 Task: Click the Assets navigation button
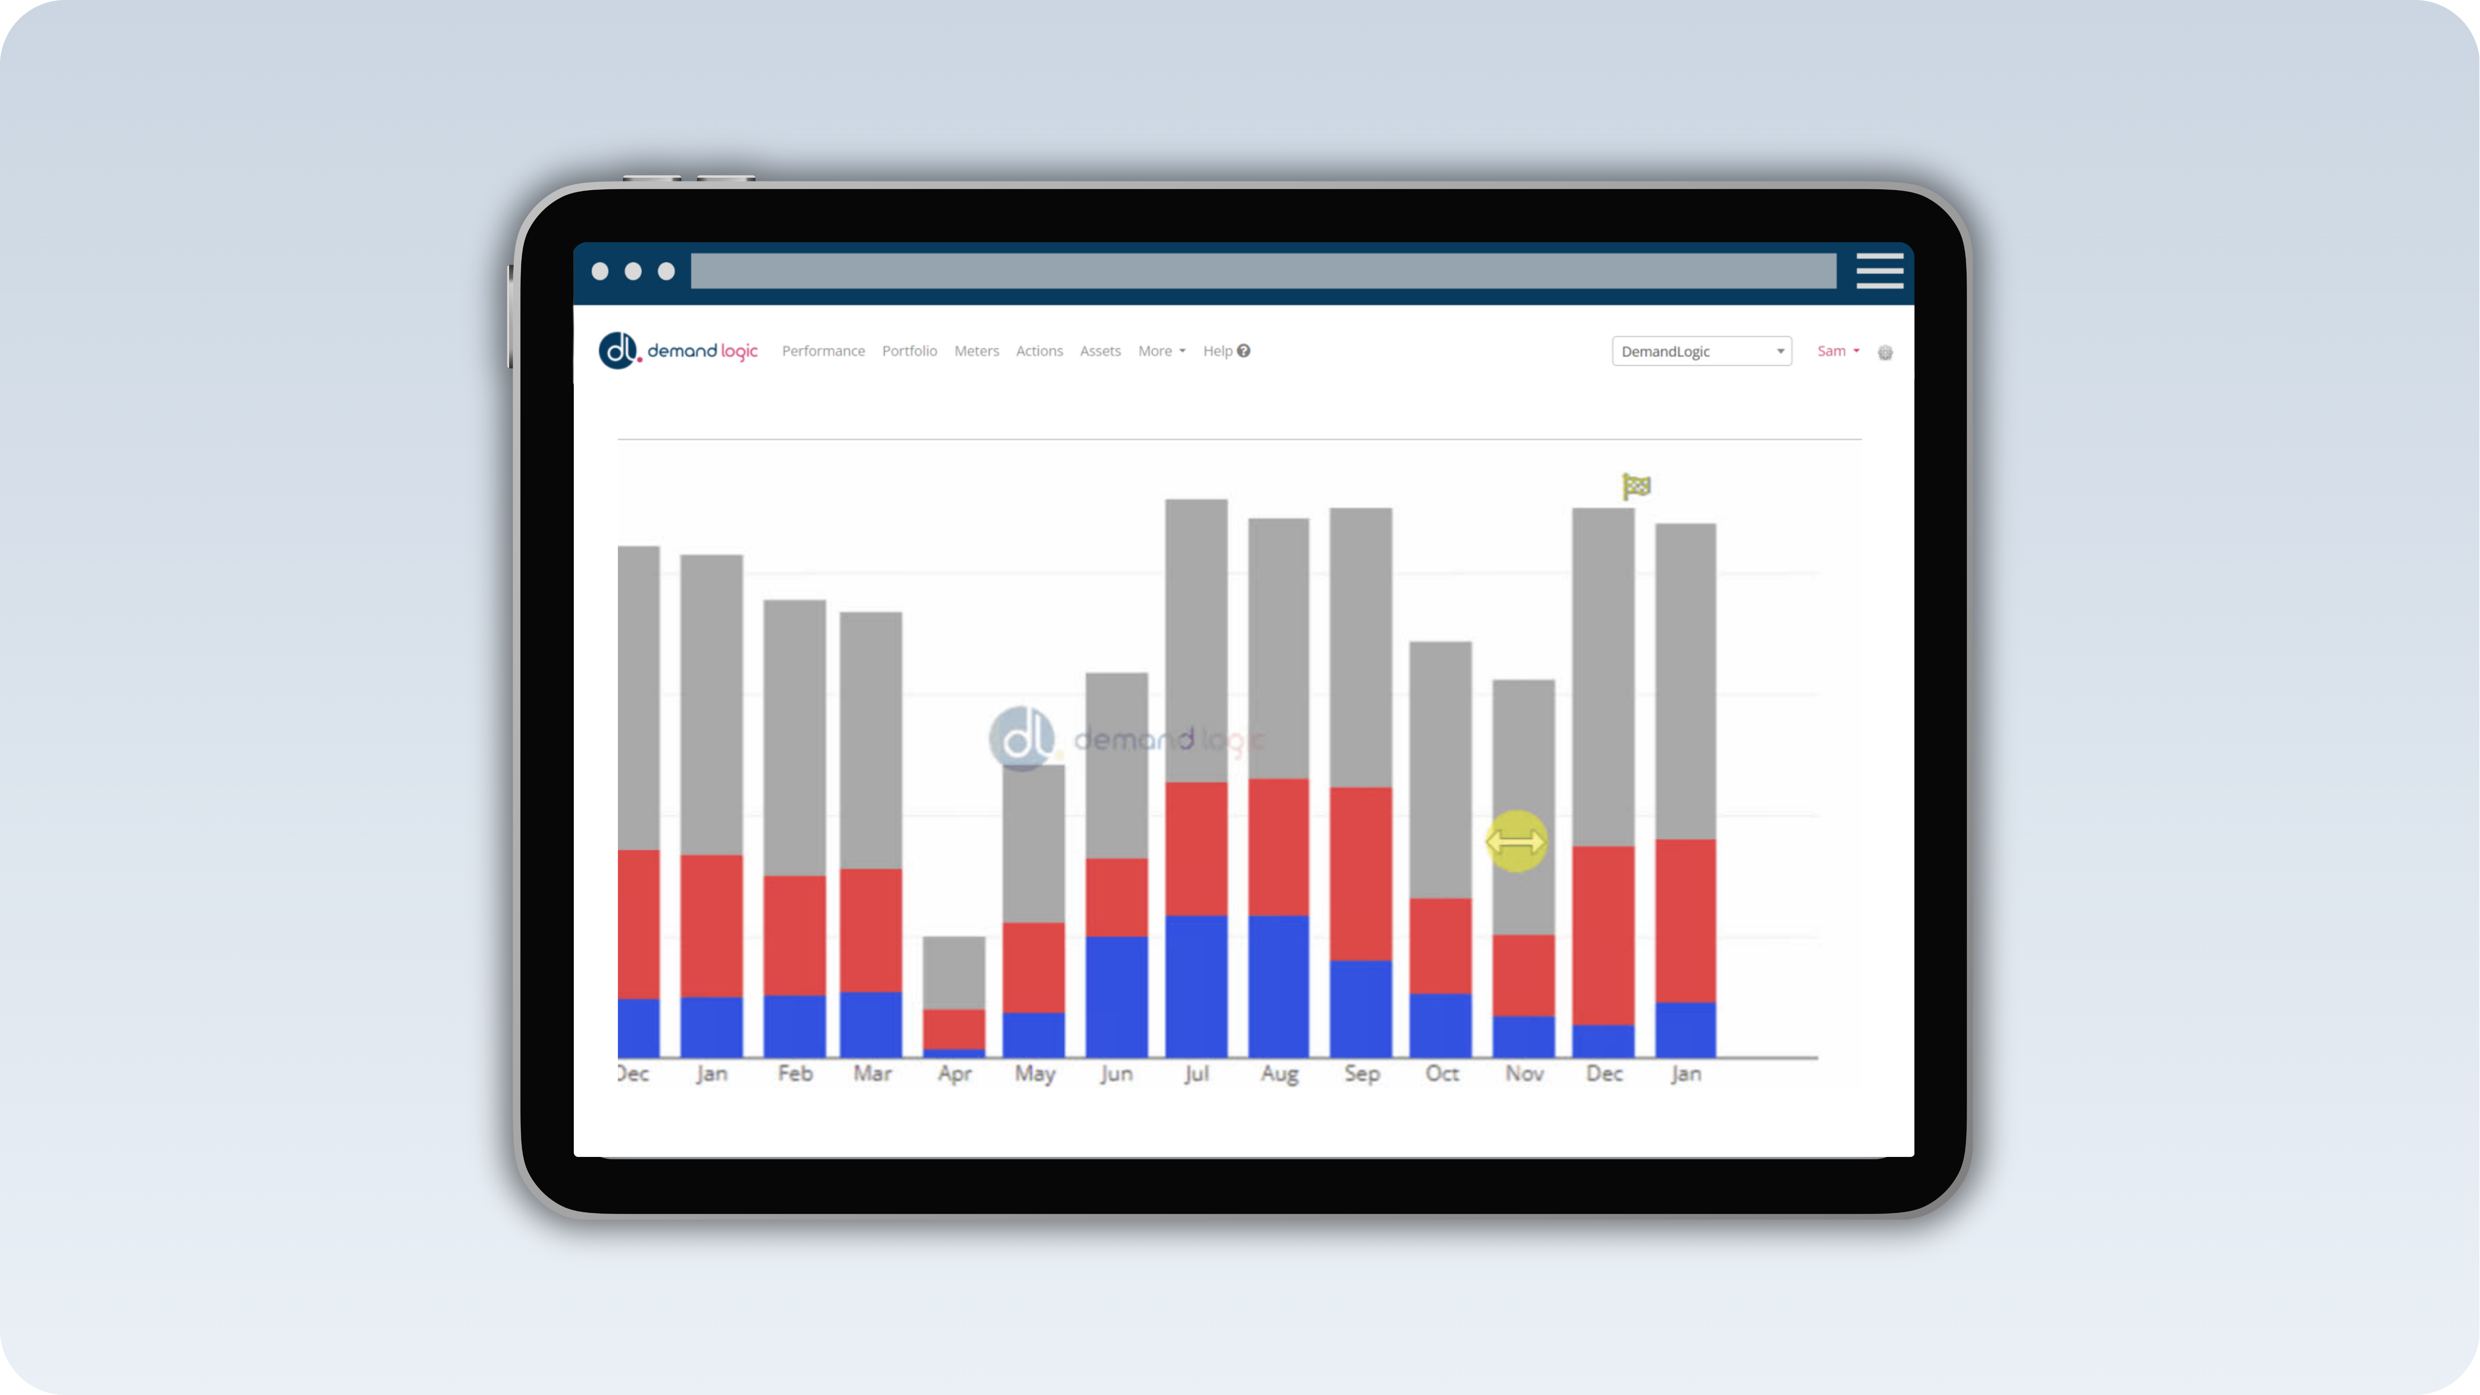coord(1099,351)
